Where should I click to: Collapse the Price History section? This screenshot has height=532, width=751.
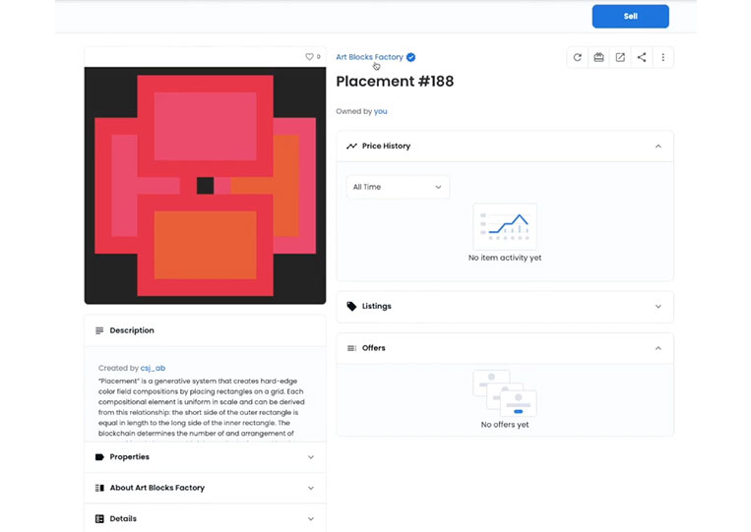point(658,146)
